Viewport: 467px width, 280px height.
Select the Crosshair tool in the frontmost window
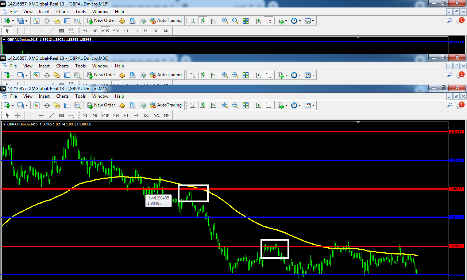(x=17, y=115)
